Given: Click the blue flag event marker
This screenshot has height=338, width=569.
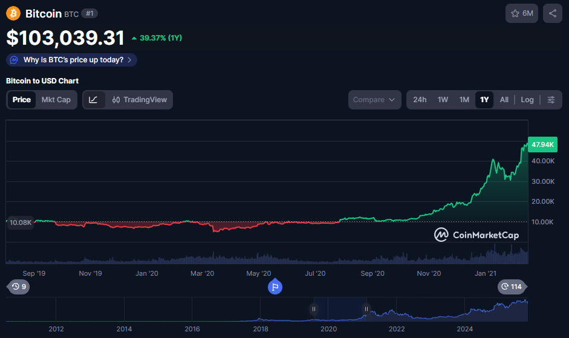Looking at the screenshot, I should 275,287.
